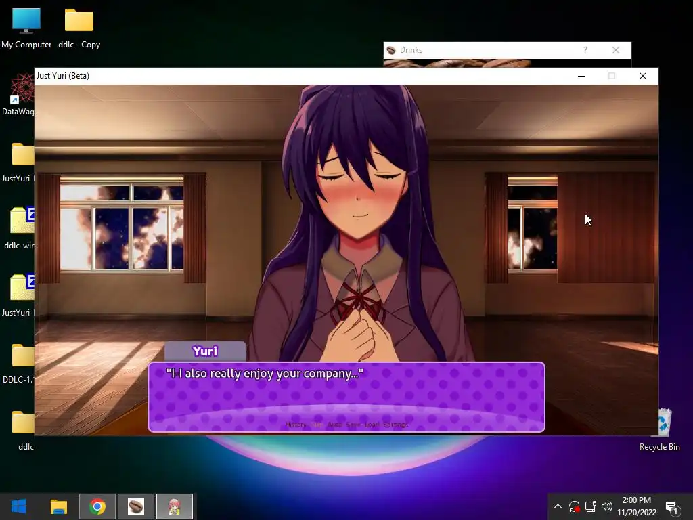The width and height of the screenshot is (693, 520).
Task: Open the Load quick menu option
Action: (x=372, y=425)
